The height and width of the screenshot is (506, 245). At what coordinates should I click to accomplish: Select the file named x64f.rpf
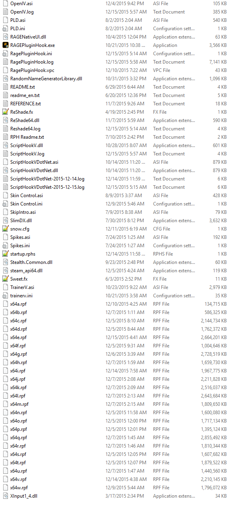(18, 346)
